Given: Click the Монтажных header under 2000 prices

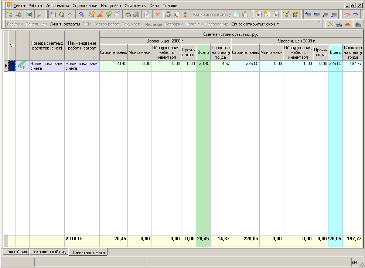Looking at the screenshot, I should [x=139, y=52].
